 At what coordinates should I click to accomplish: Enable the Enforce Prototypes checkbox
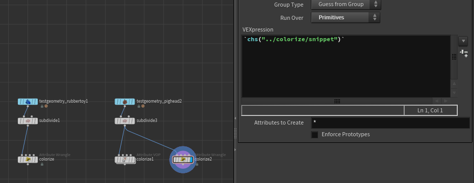(314, 135)
